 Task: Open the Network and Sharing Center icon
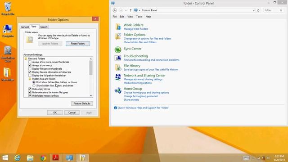click(118, 77)
